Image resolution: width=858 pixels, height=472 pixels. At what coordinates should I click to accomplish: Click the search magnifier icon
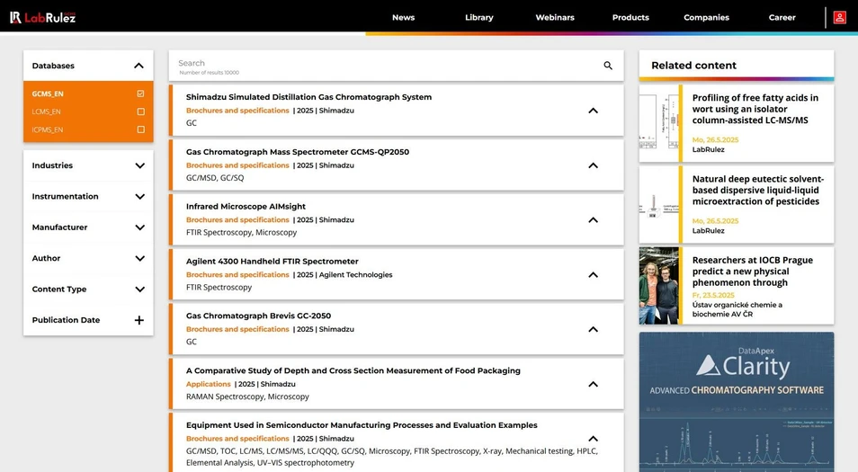coord(608,66)
